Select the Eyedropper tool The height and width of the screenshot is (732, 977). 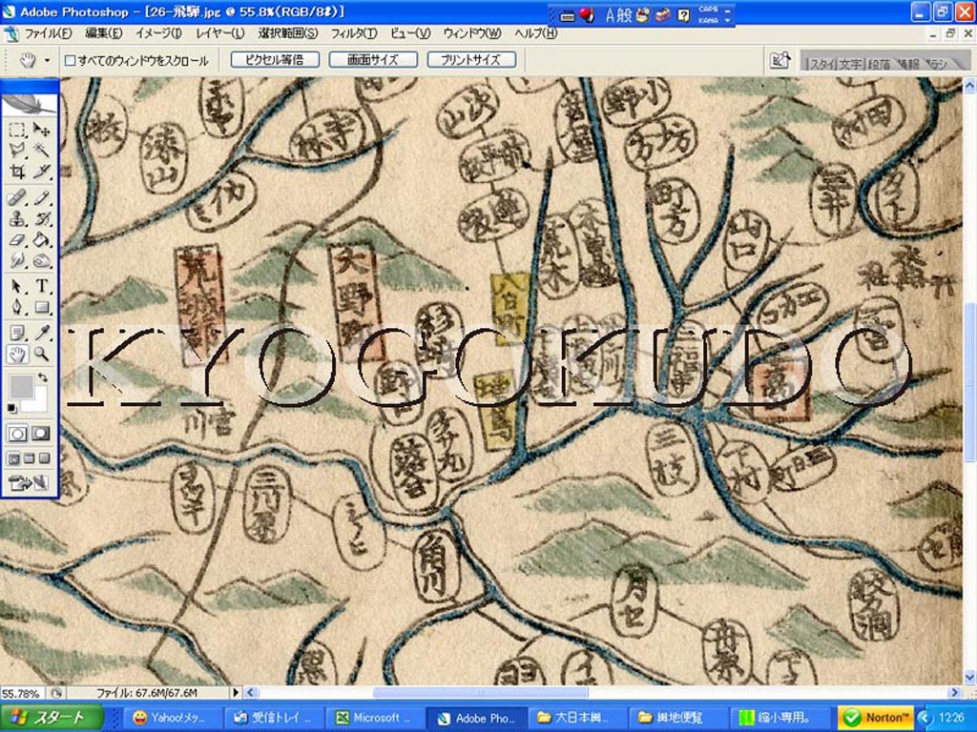tap(41, 333)
